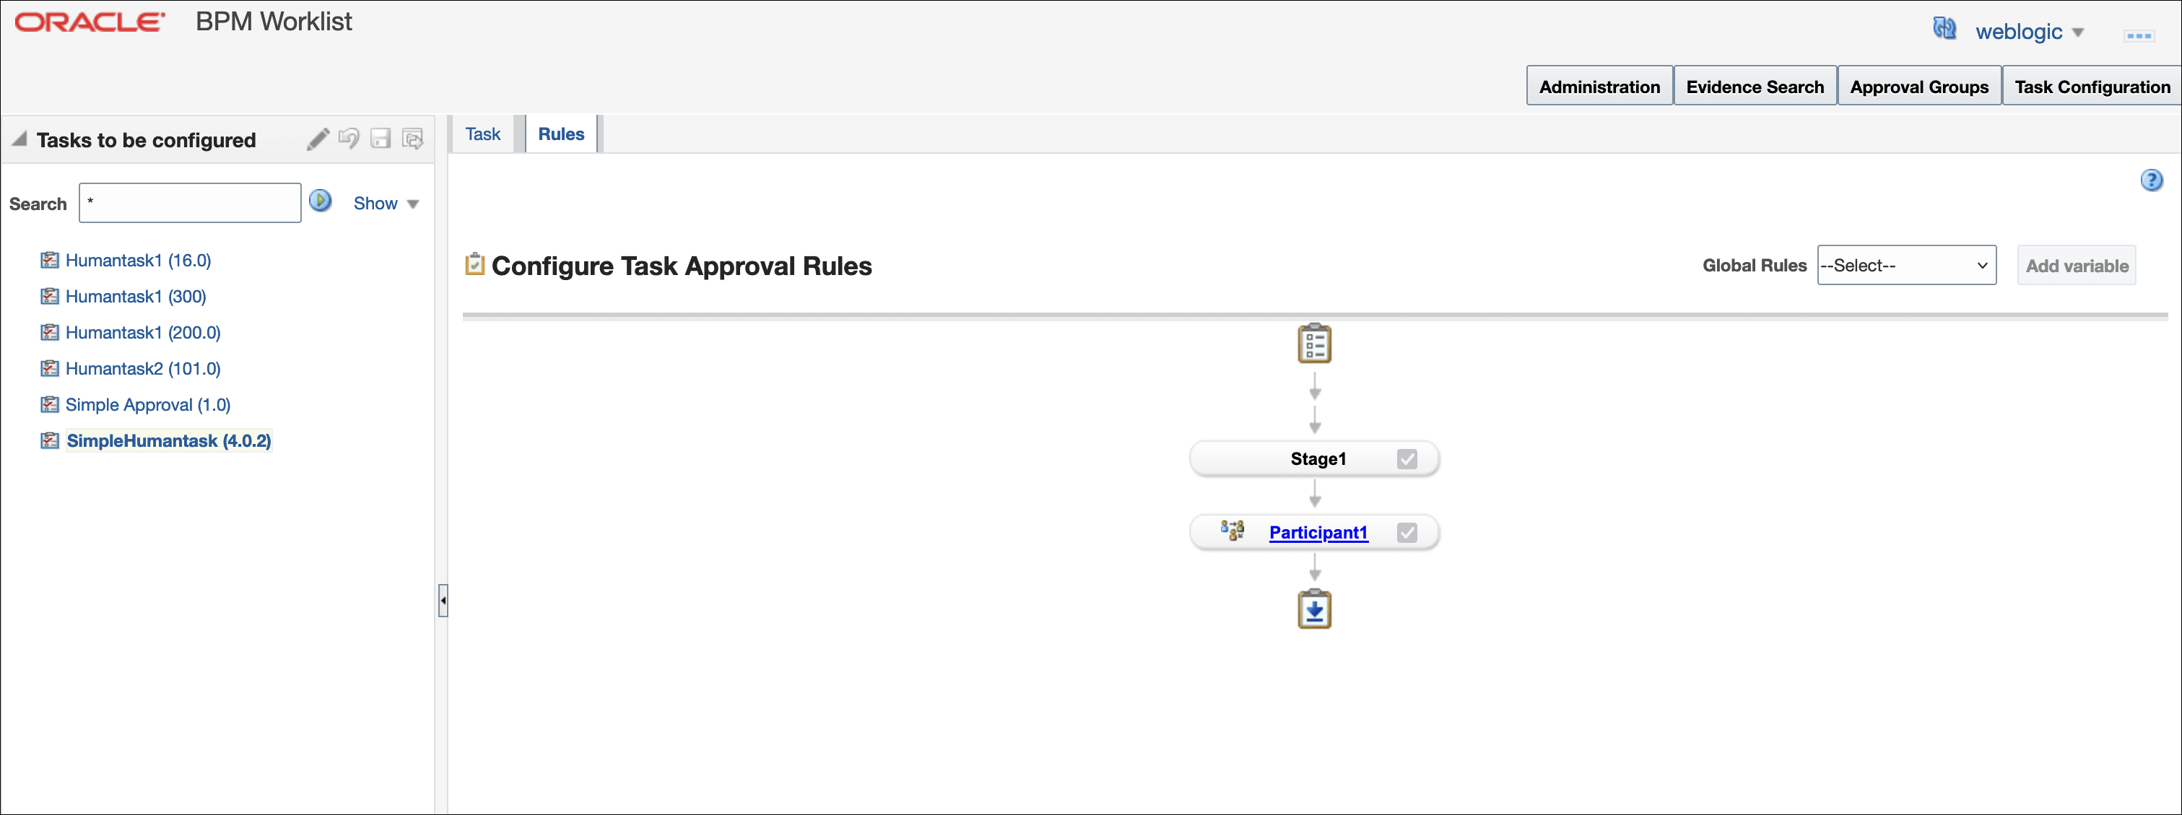Click the task icon beside Humantask2 (101.0)
2182x815 pixels.
(50, 369)
